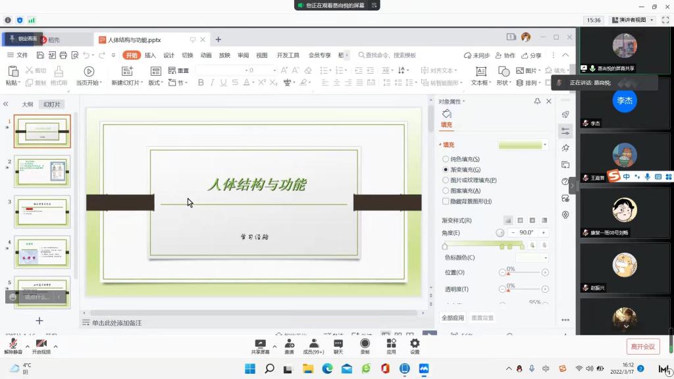Select Picture or Texture Fill option
The width and height of the screenshot is (674, 379).
click(446, 180)
